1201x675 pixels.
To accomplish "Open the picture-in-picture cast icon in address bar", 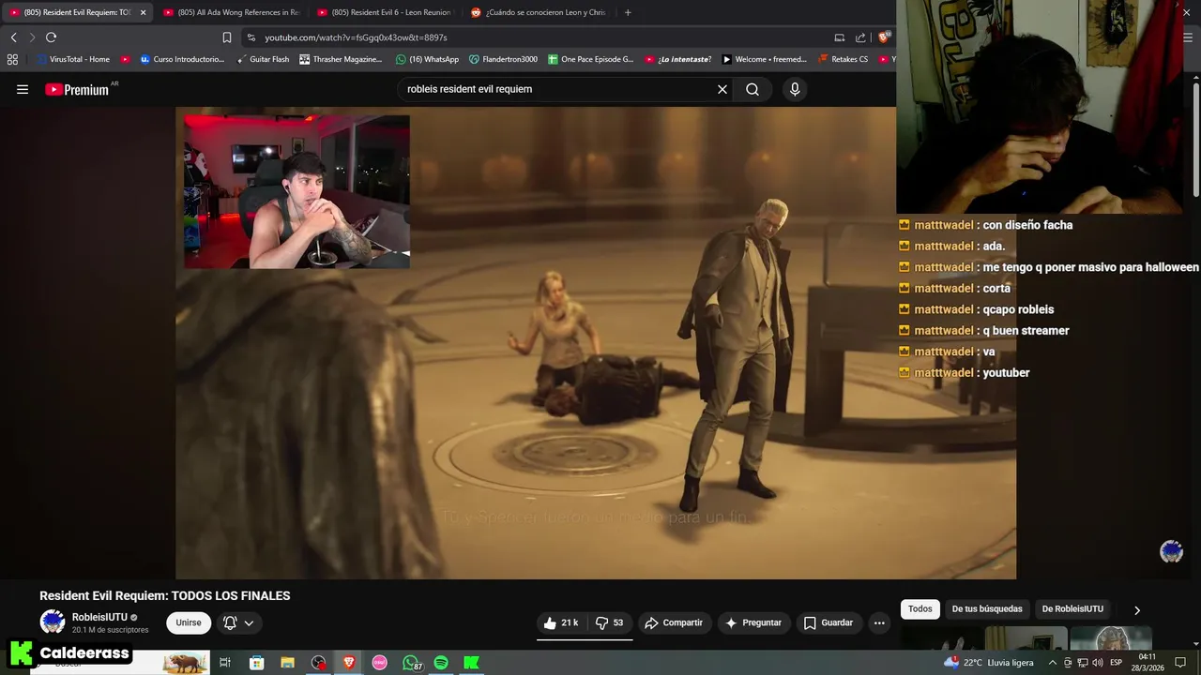I will point(840,37).
